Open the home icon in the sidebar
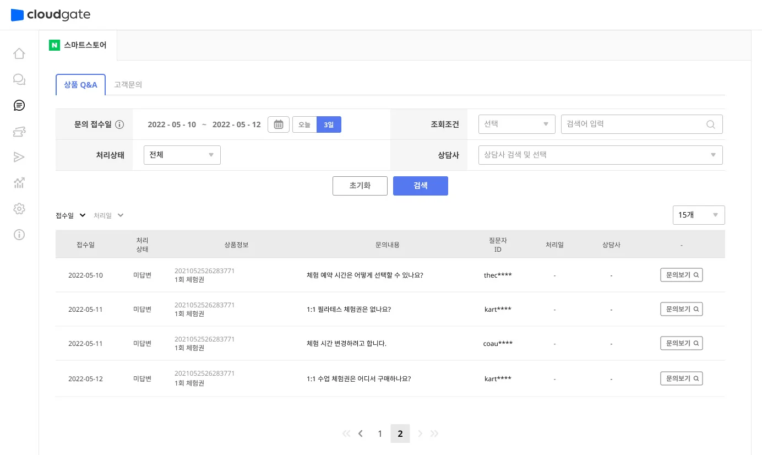 [x=19, y=53]
